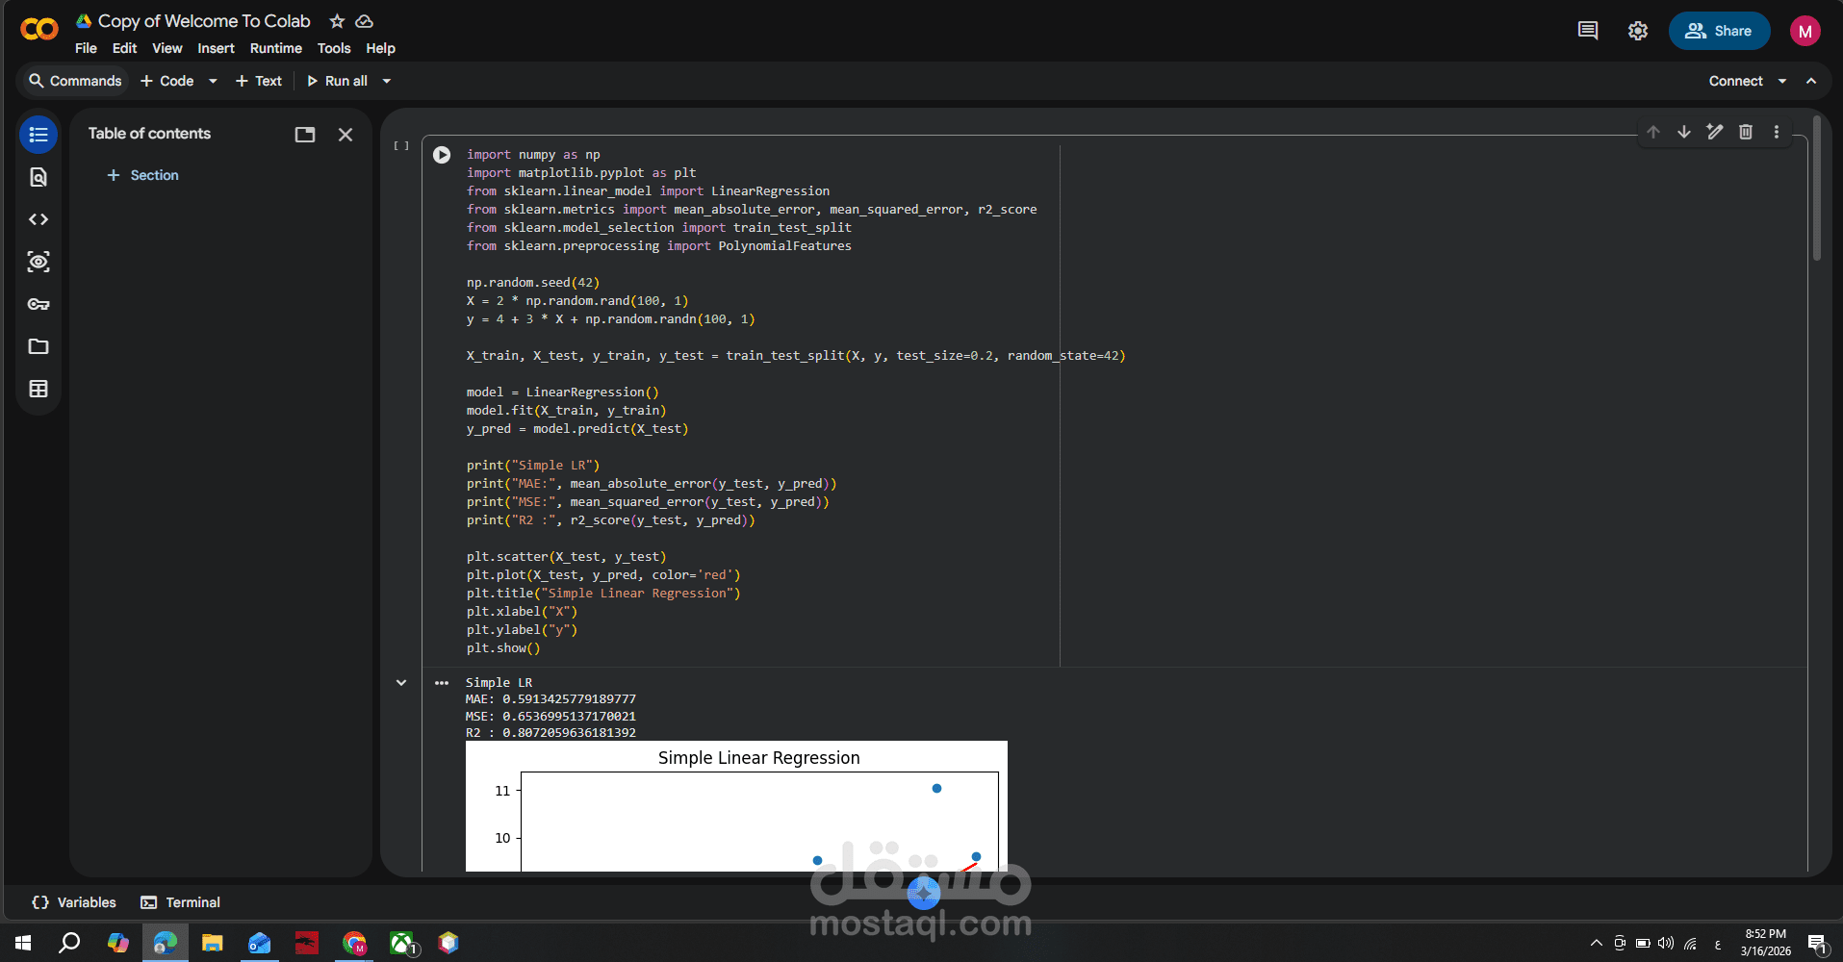Star the notebook title
The image size is (1843, 962).
point(337,21)
